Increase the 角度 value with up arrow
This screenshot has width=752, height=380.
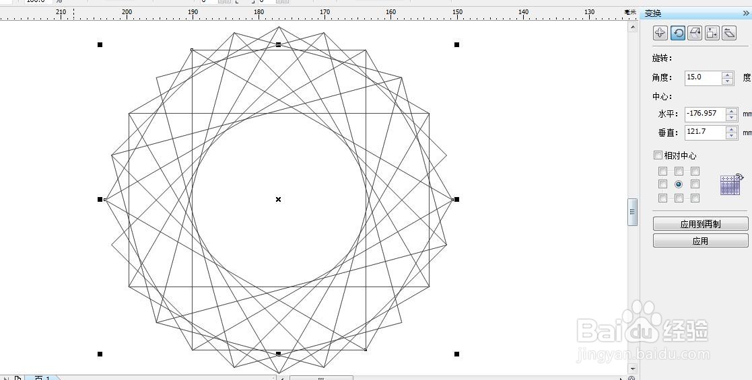pyautogui.click(x=728, y=75)
